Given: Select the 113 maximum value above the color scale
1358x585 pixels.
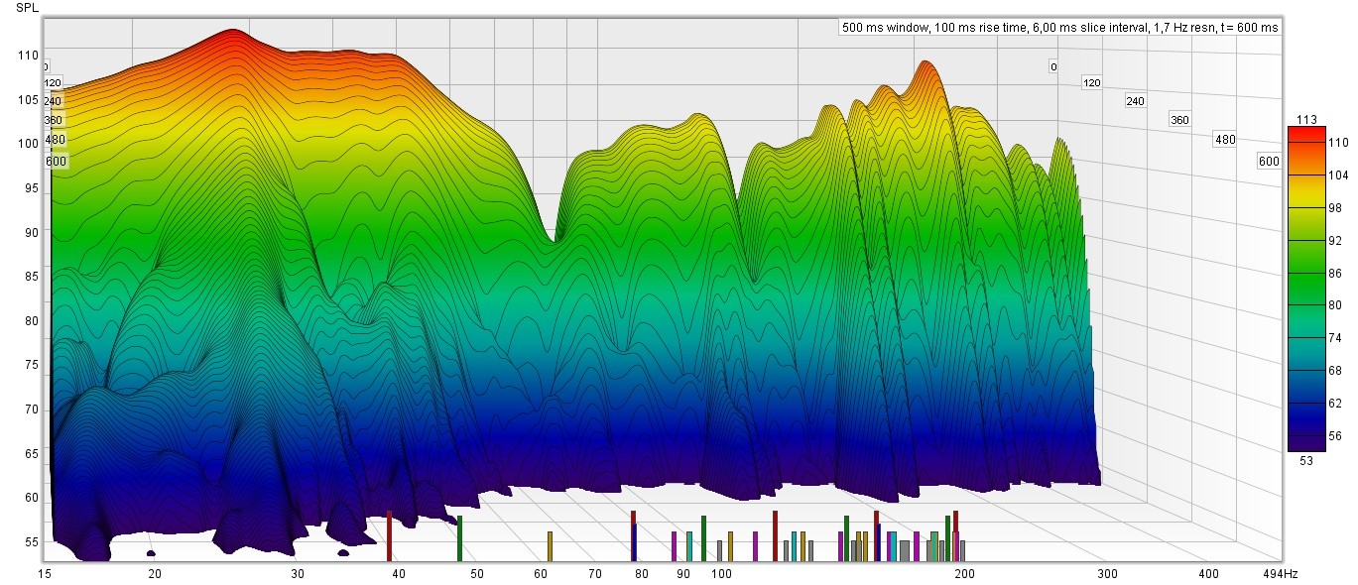Looking at the screenshot, I should (x=1306, y=120).
